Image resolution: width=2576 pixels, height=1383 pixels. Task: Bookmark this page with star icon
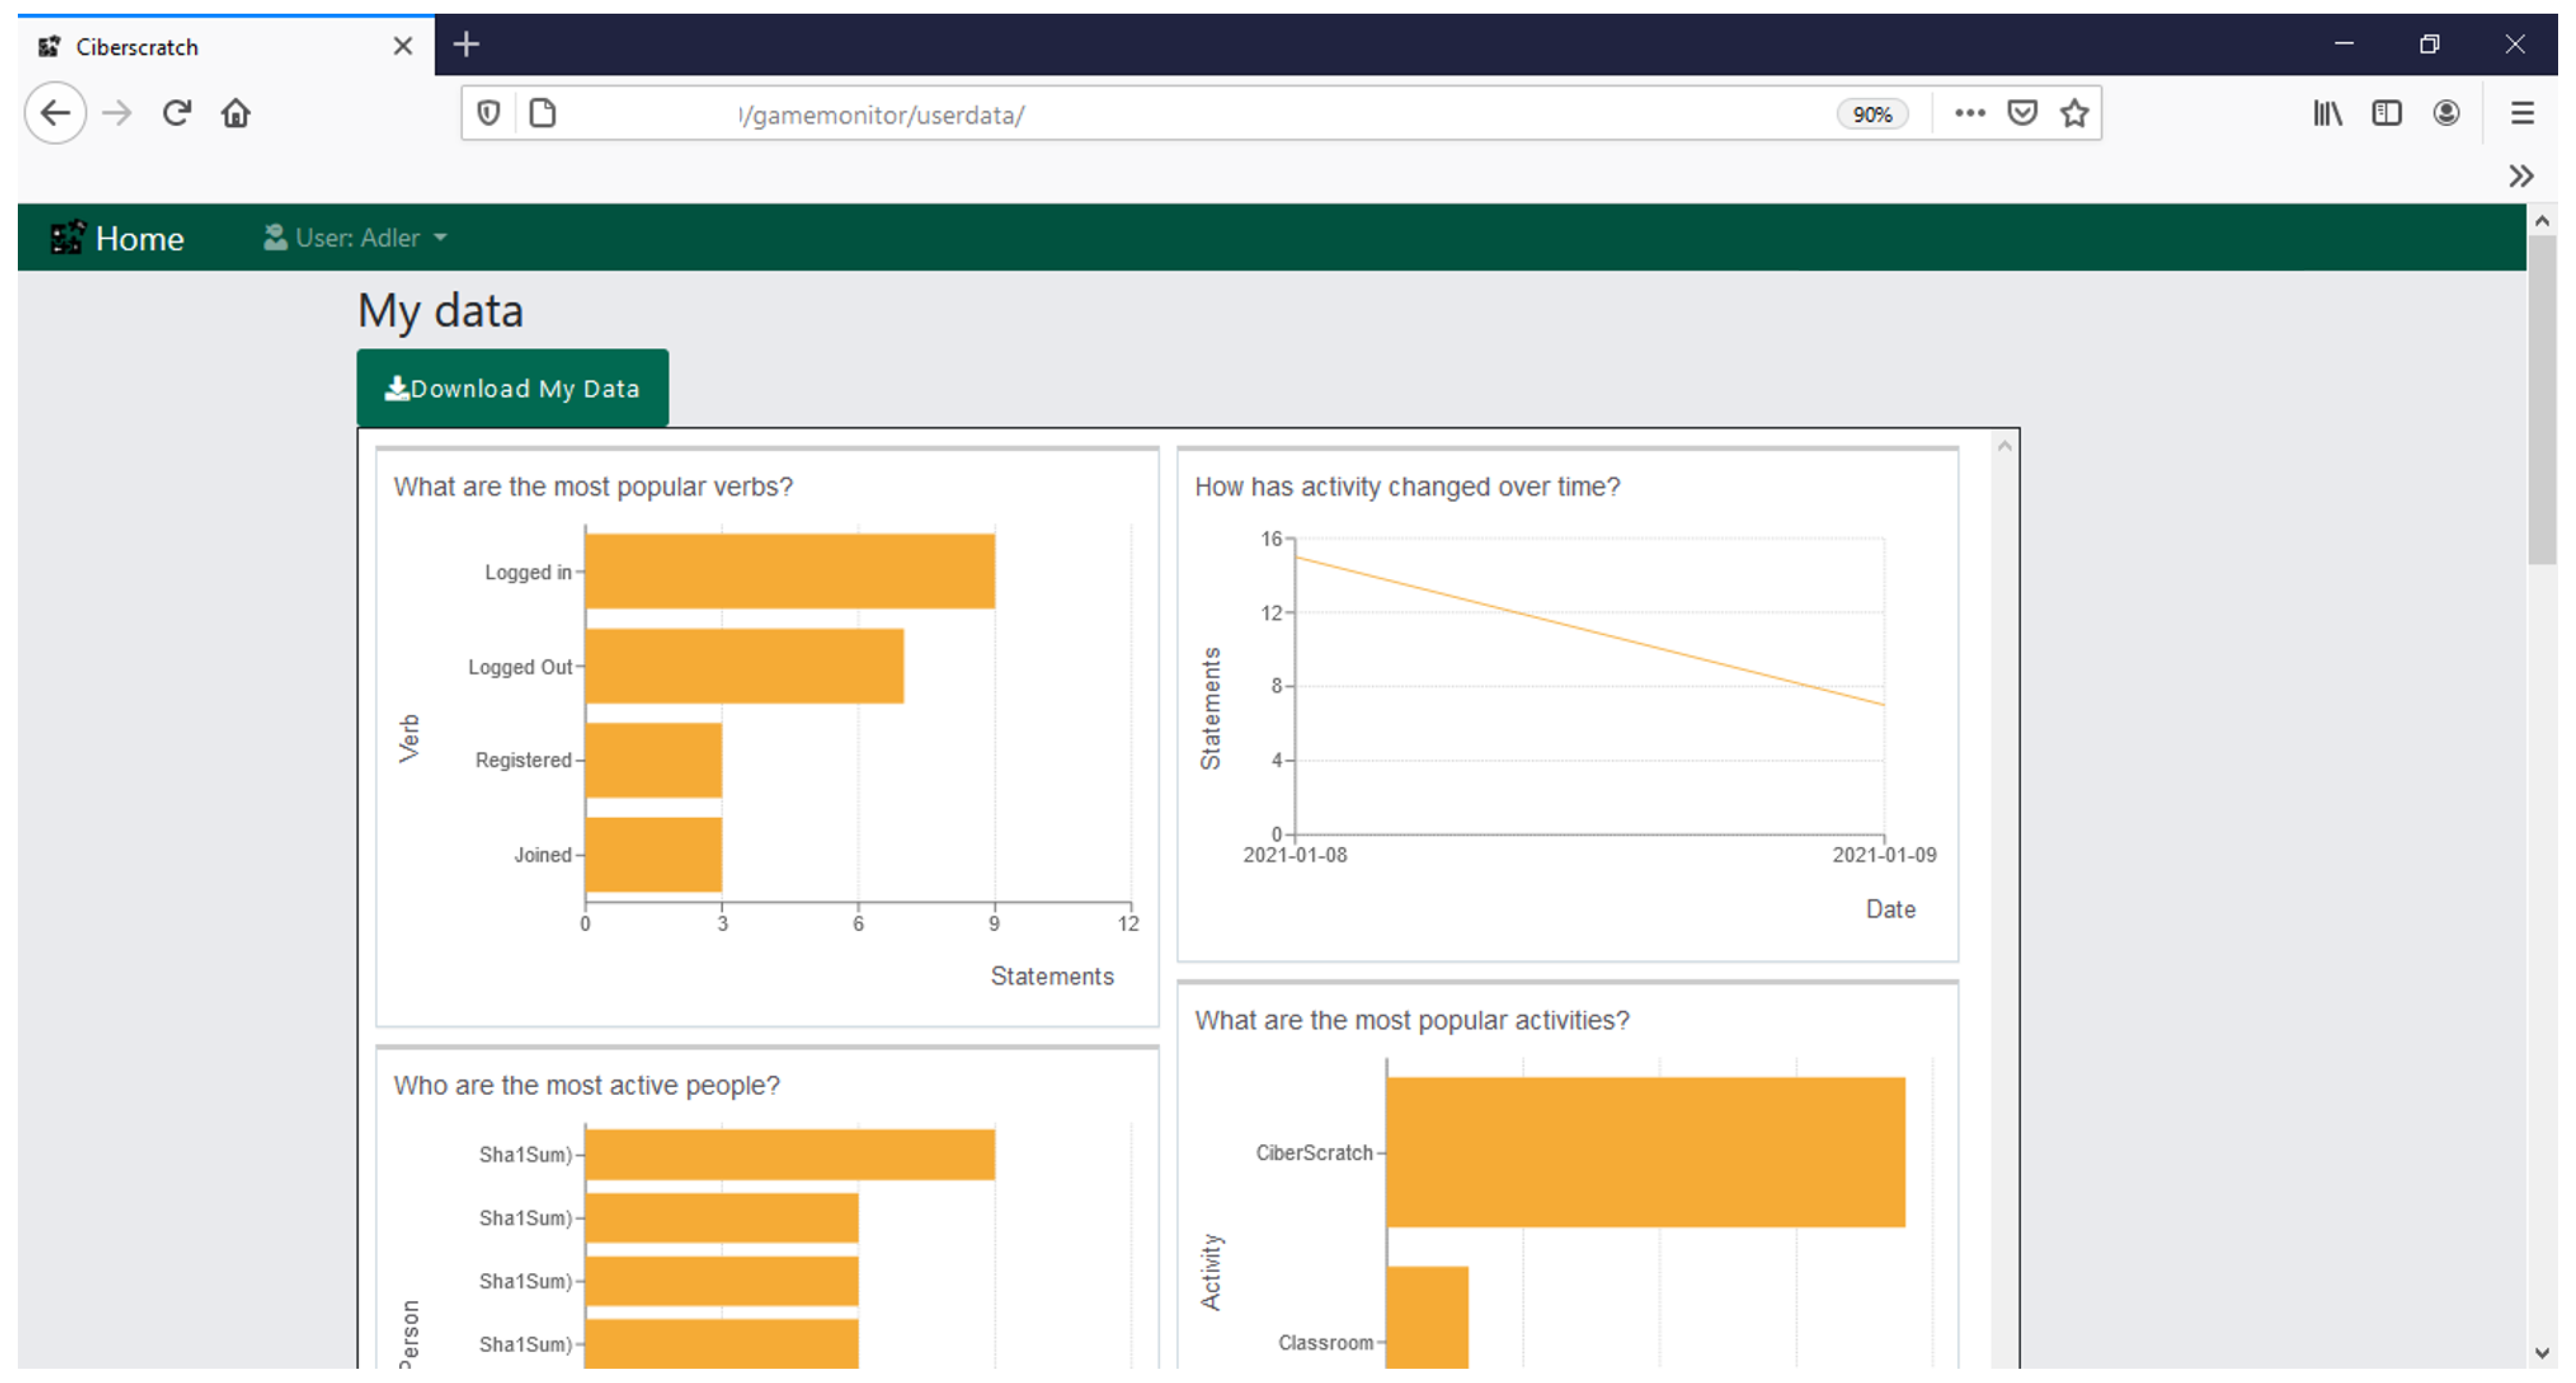[2075, 113]
